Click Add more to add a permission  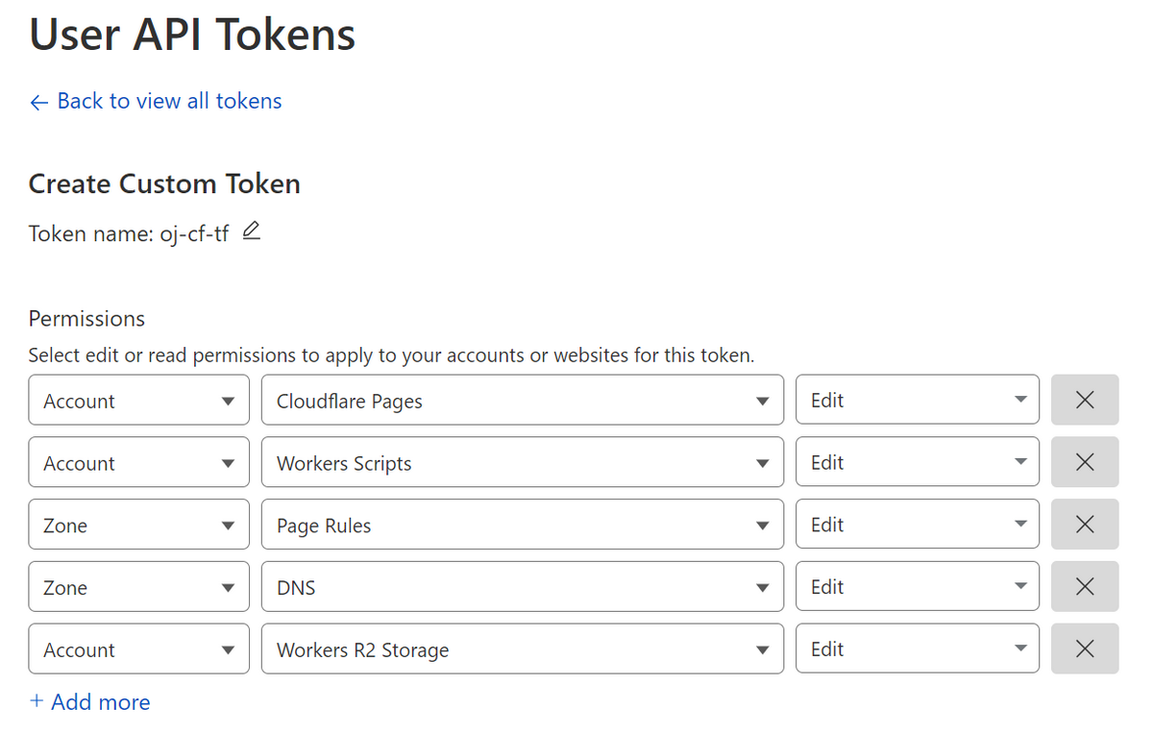[x=89, y=702]
